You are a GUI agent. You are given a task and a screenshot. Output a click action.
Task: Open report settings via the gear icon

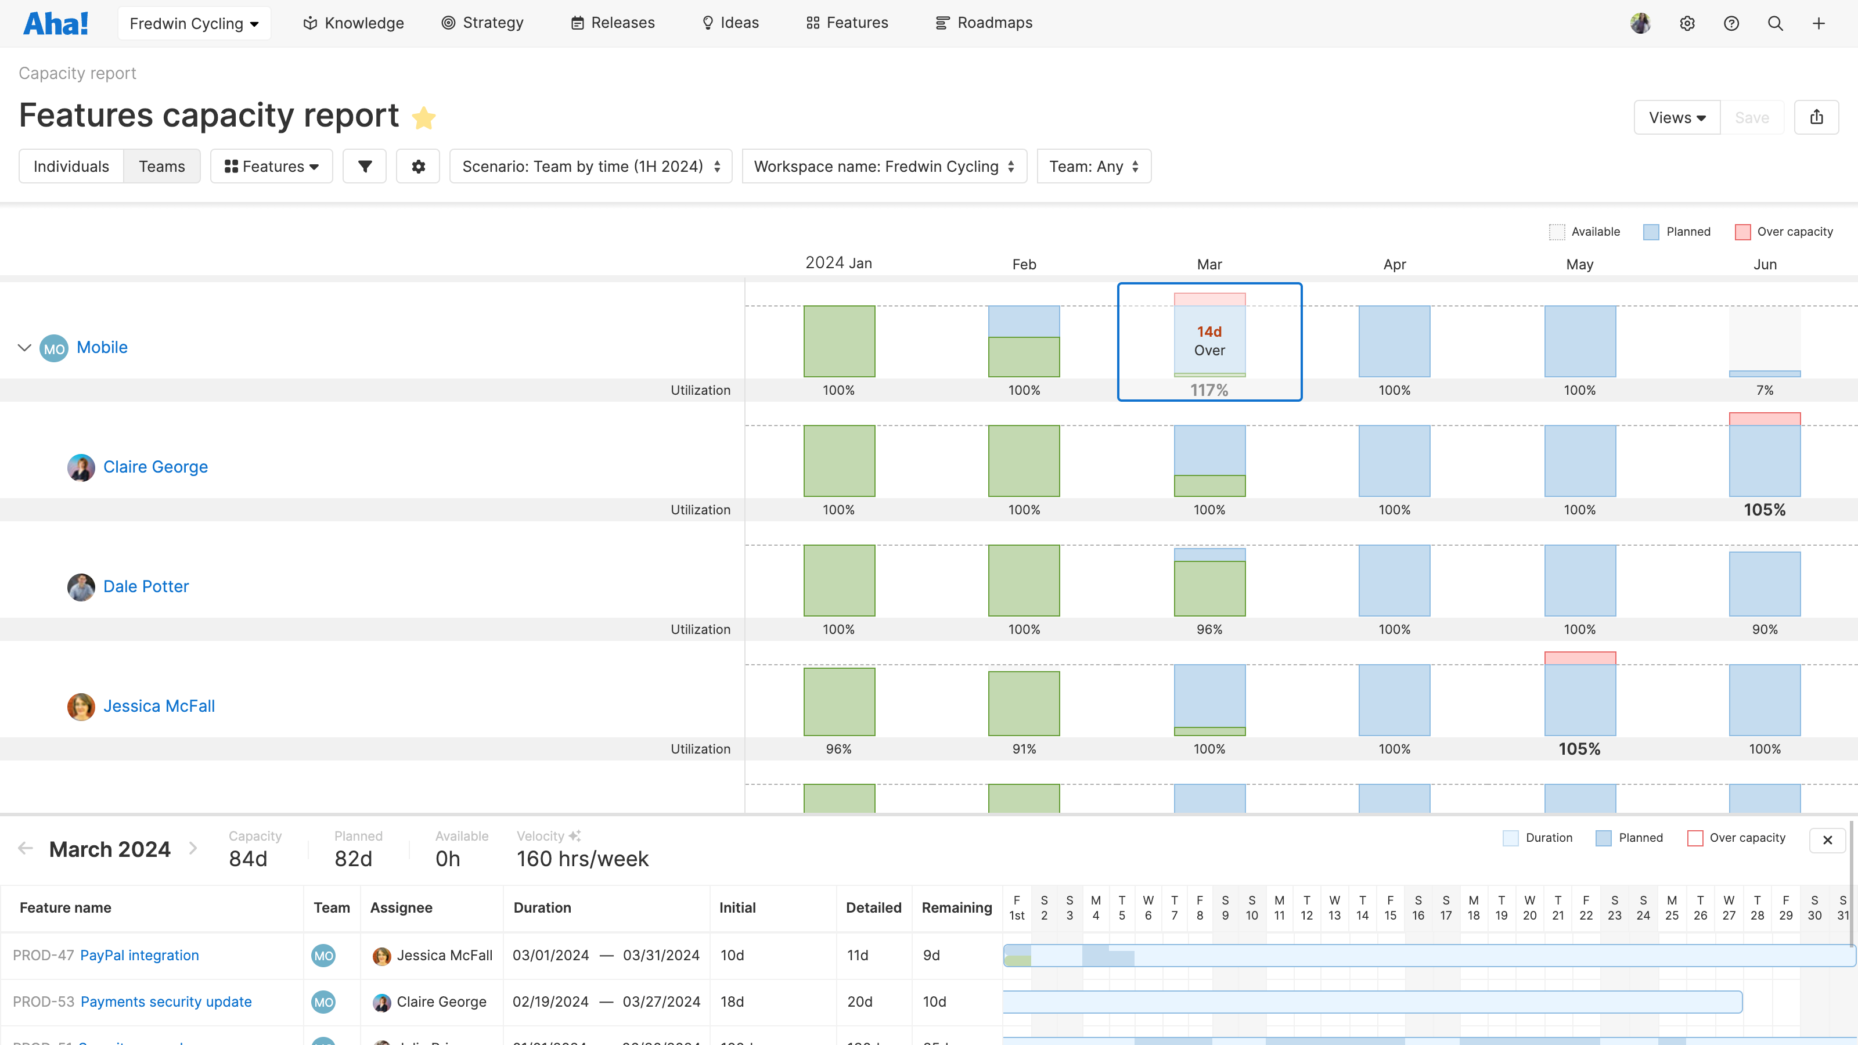pos(417,166)
